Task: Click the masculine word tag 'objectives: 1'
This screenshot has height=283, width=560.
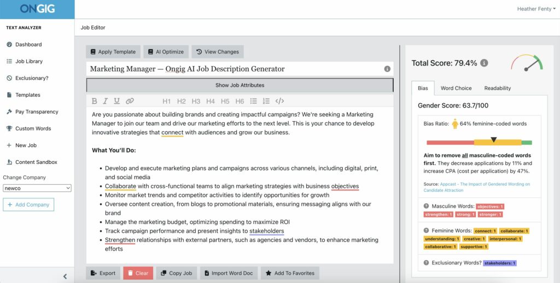Action: (490, 207)
